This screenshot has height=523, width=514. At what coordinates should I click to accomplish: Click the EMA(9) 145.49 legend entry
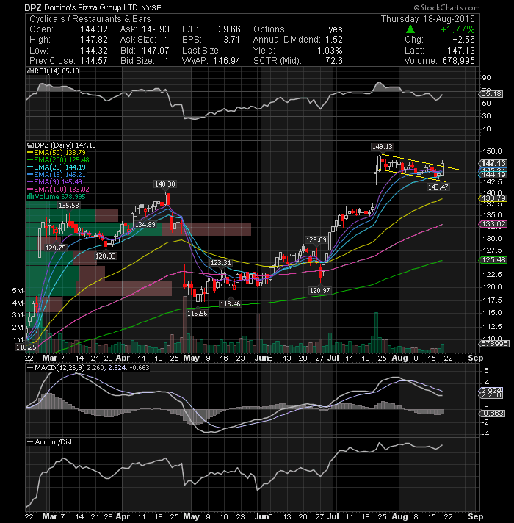coord(54,181)
